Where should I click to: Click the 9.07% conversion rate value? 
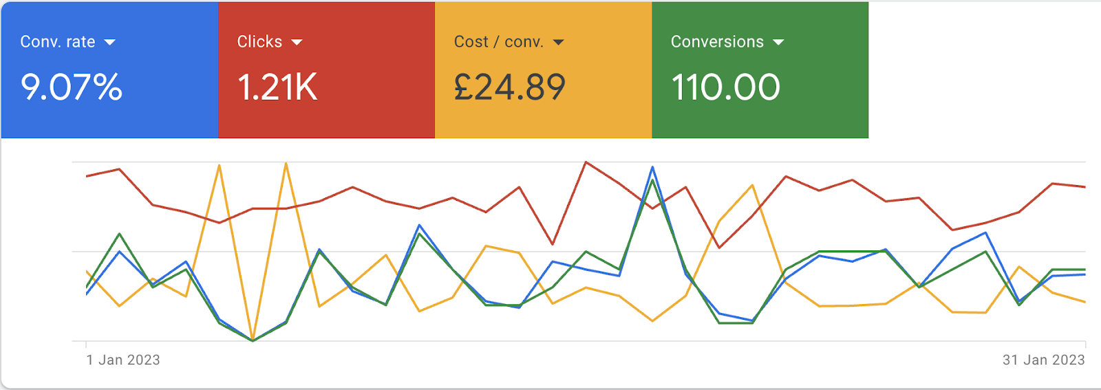pos(72,87)
